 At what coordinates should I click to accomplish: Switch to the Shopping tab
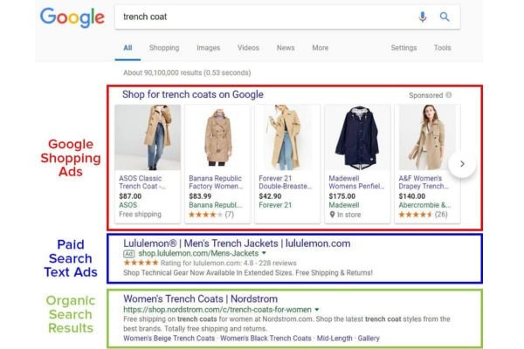(164, 48)
